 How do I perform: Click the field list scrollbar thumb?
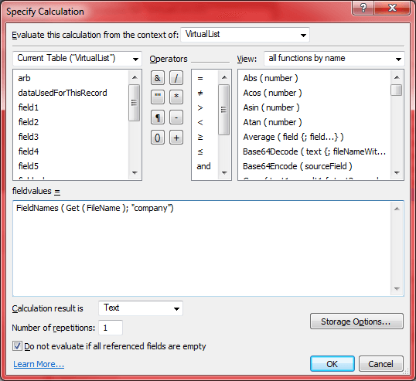tap(135, 103)
